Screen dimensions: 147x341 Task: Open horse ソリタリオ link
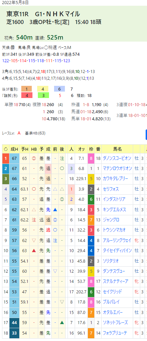click(x=111, y=261)
